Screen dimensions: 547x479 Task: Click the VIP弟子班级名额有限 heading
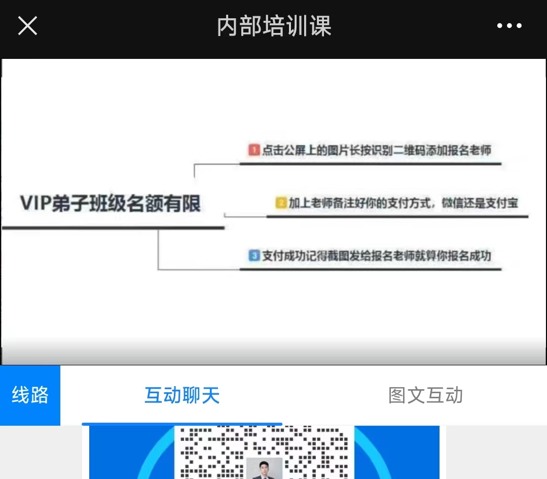[111, 203]
